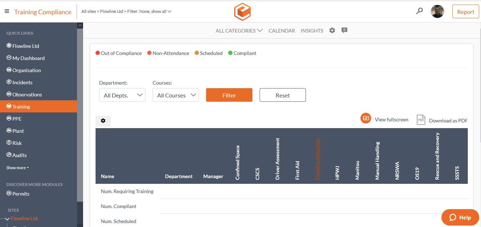Viewport: 481px width, 227px height.
Task: Click the Num. Compliant row
Action: [282, 206]
